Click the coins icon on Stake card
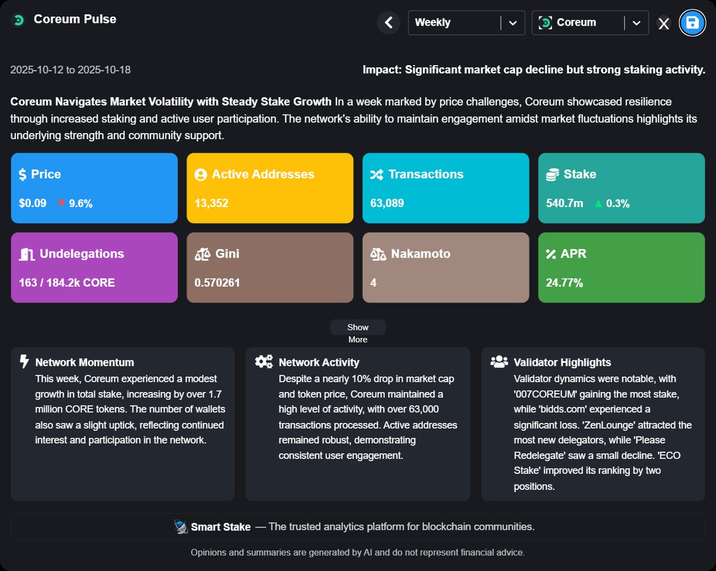The width and height of the screenshot is (716, 571). [552, 174]
